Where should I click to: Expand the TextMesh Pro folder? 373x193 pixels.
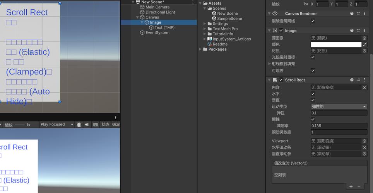tap(205, 29)
